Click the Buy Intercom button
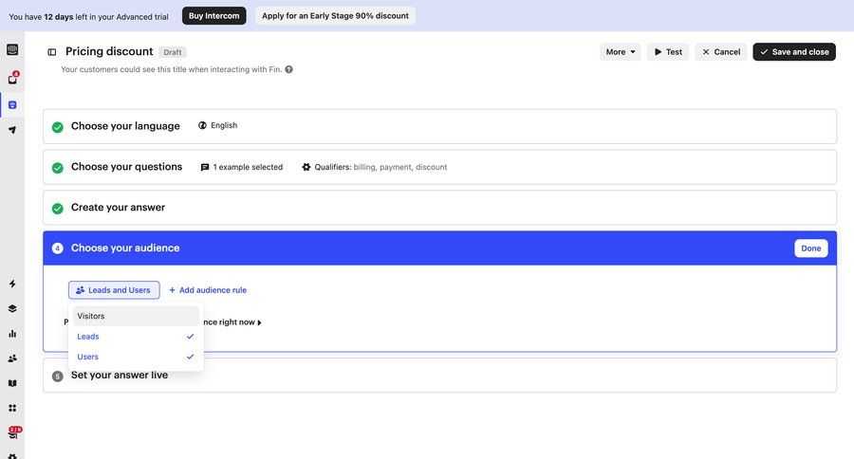The height and width of the screenshot is (459, 854). [x=213, y=16]
